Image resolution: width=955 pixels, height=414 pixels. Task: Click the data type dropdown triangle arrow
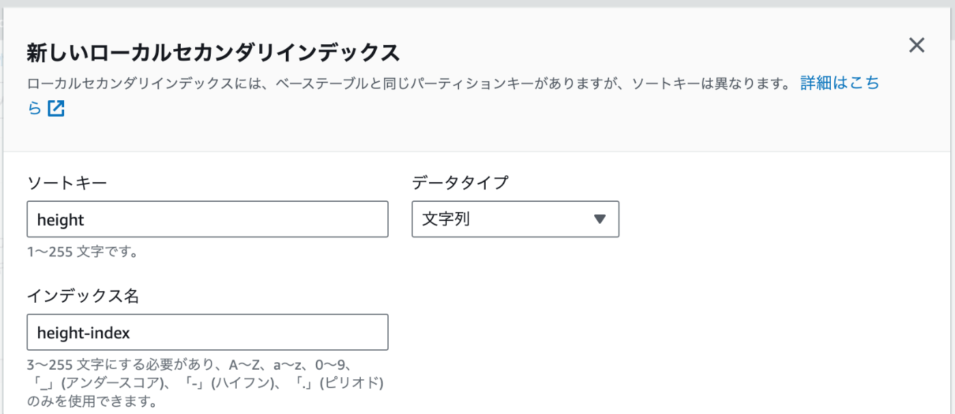[x=600, y=219]
